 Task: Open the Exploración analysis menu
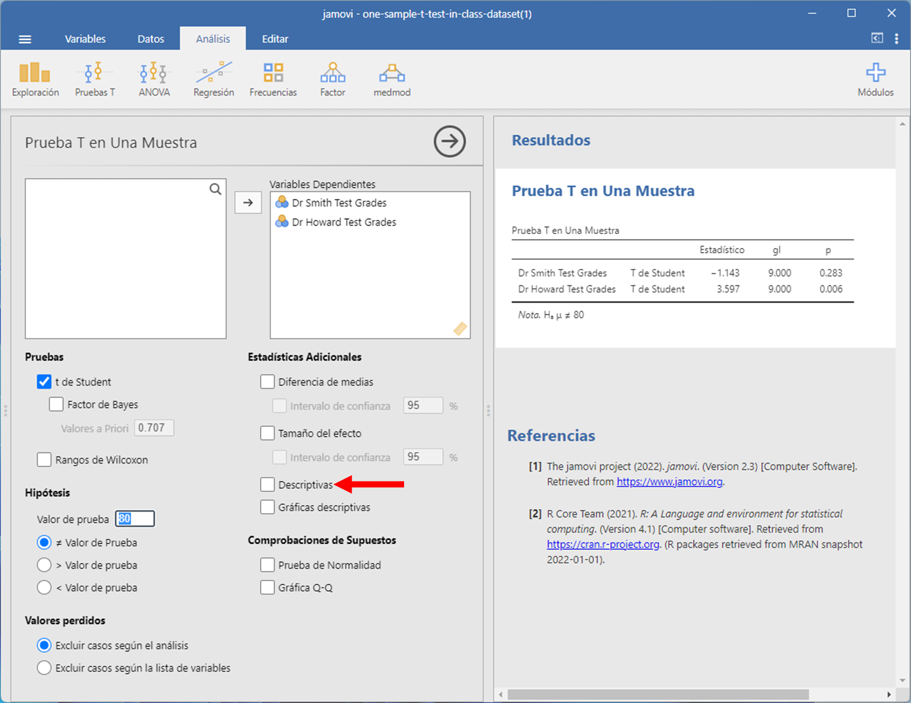pos(35,80)
